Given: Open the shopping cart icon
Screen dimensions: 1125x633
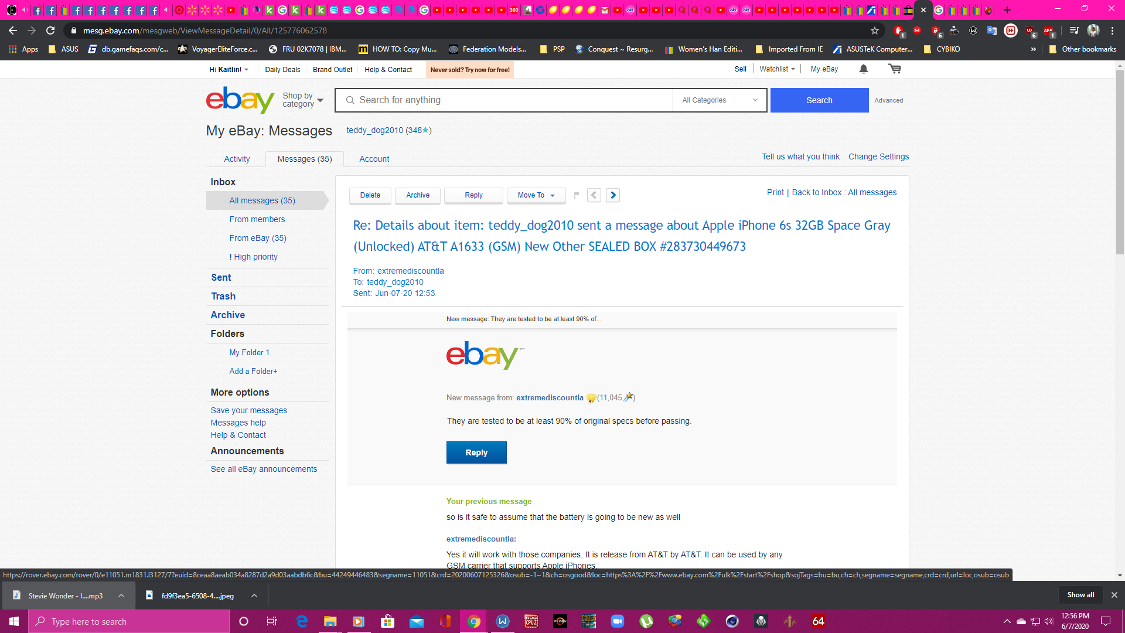Looking at the screenshot, I should [895, 69].
